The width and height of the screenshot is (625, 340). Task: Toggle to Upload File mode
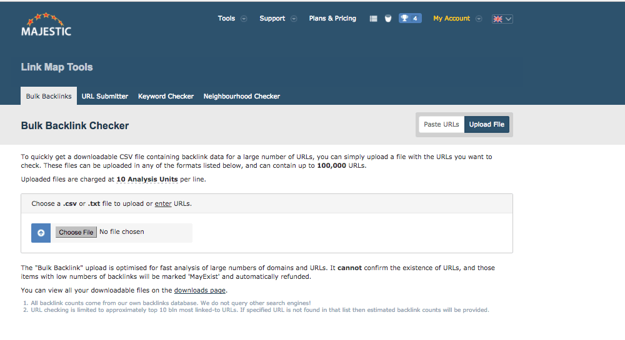point(487,125)
